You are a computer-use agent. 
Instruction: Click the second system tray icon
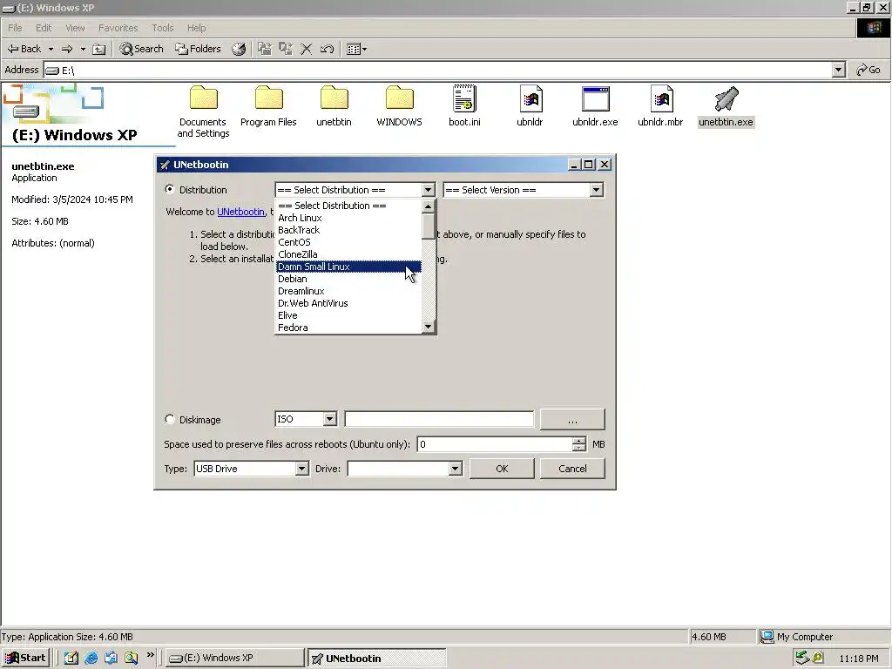point(818,659)
